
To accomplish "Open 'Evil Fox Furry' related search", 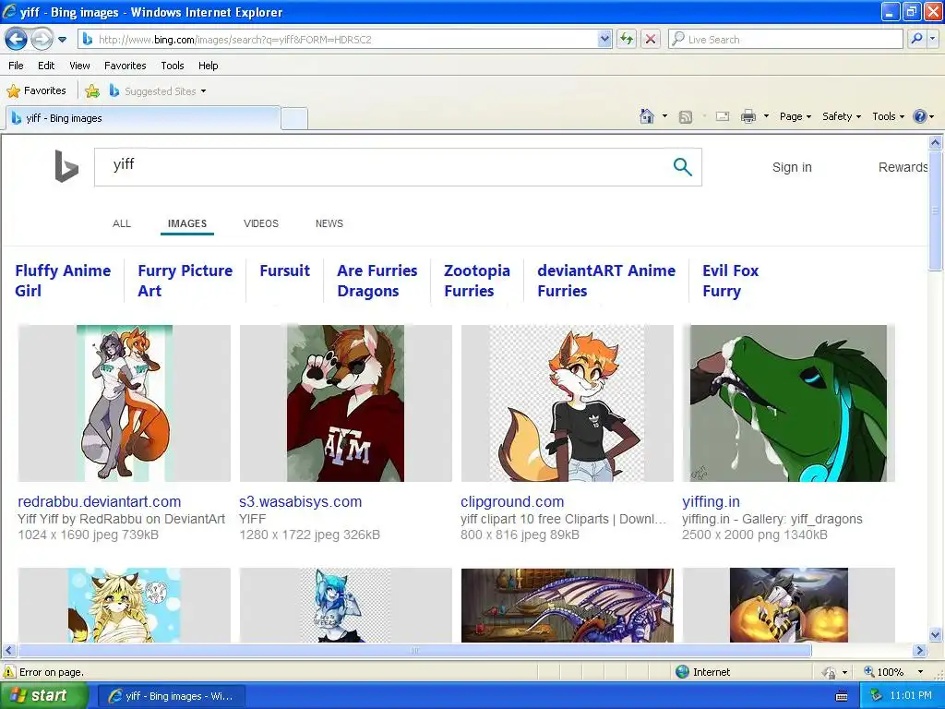I will click(731, 281).
